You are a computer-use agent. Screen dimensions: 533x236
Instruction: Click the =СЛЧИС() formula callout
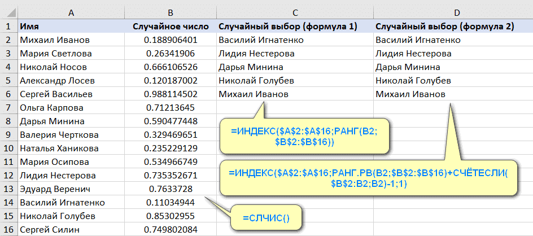point(266,218)
